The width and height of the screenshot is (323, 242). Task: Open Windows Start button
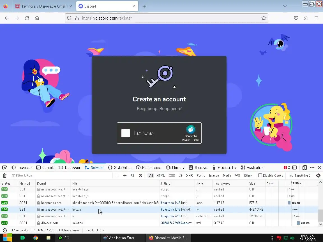coord(7,238)
